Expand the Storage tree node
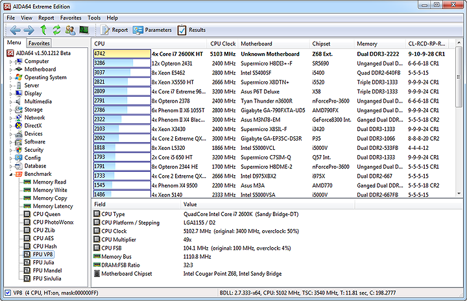Screen dimensions: 467x301 11,110
